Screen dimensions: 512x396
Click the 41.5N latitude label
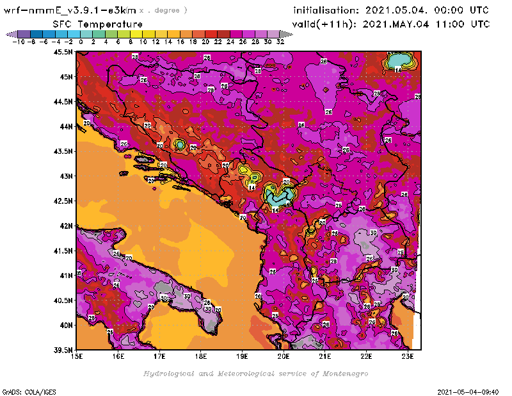(63, 251)
